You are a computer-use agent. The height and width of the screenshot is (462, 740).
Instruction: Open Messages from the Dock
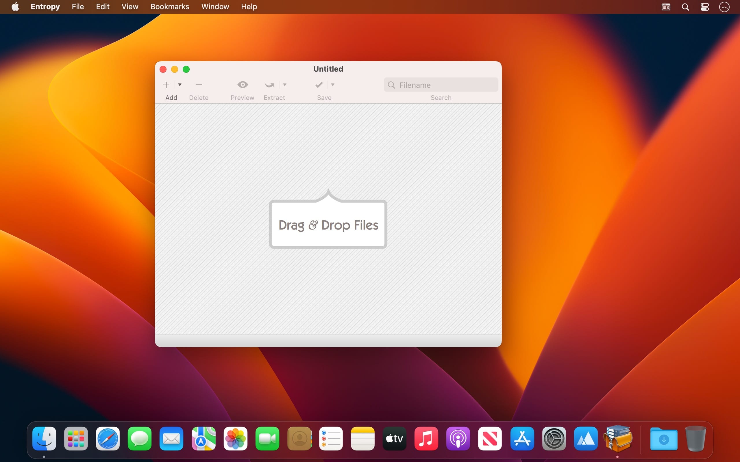(x=140, y=439)
